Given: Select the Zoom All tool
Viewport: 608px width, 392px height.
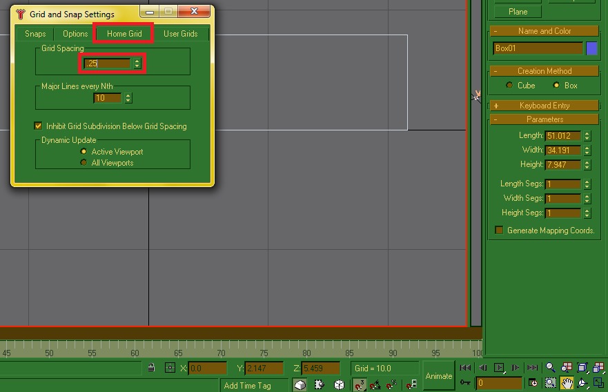Looking at the screenshot, I should coord(567,368).
